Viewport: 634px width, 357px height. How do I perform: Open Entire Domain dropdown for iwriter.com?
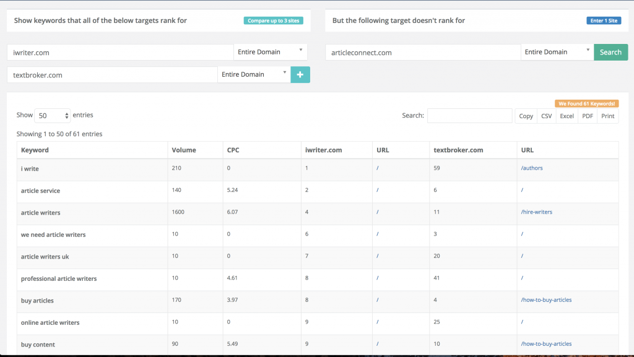click(x=270, y=52)
